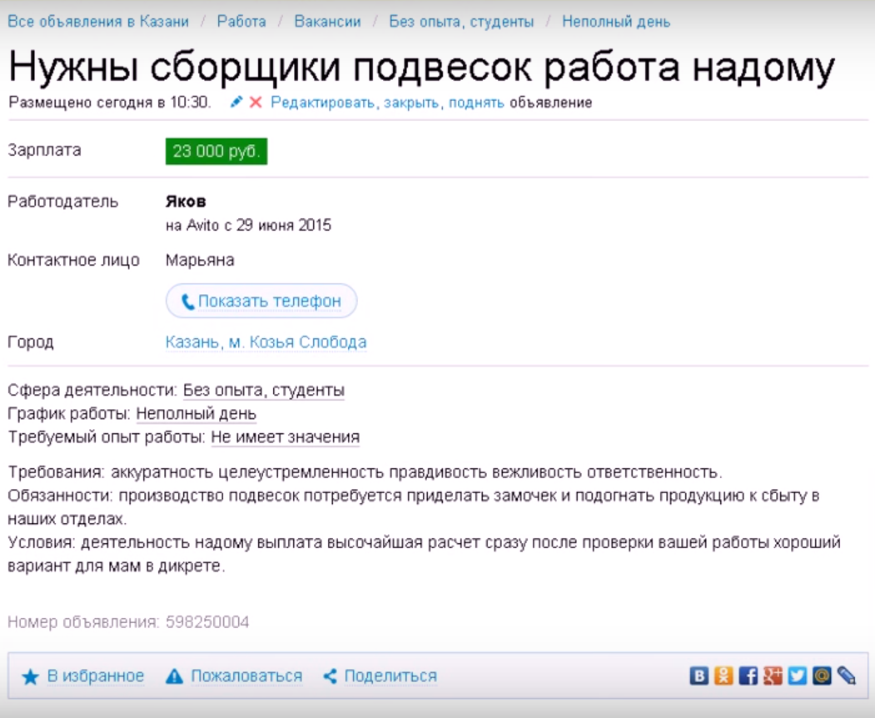Open the Вакансии breadcrumb link

pyautogui.click(x=327, y=22)
